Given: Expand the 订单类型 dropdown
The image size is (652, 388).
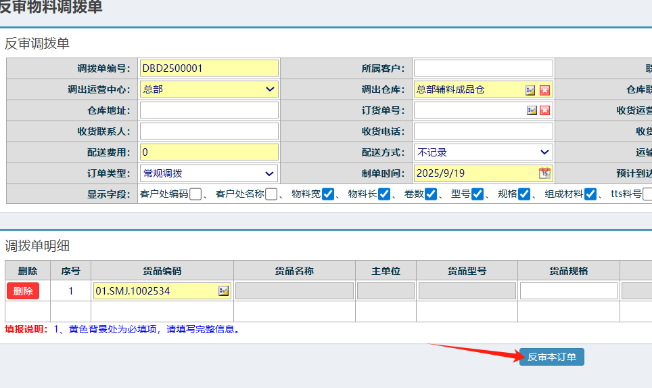Looking at the screenshot, I should coord(209,173).
